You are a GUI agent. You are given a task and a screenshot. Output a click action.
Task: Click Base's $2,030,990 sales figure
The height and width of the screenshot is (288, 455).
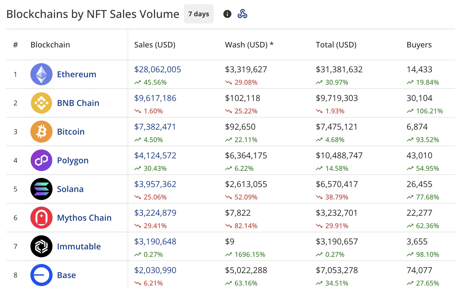tap(155, 270)
